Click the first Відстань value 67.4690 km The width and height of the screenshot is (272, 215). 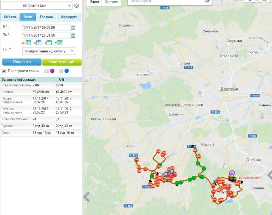(41, 92)
